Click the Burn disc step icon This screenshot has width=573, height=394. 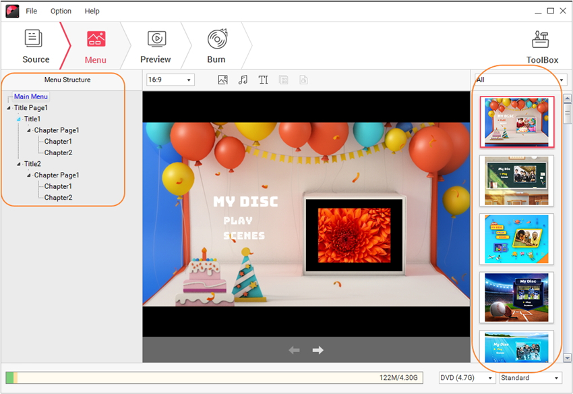click(x=216, y=40)
